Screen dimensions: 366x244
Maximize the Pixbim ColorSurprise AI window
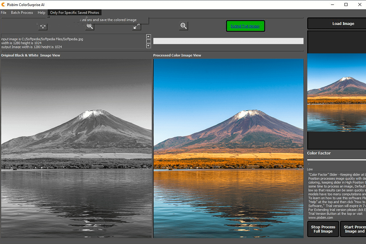(346, 5)
